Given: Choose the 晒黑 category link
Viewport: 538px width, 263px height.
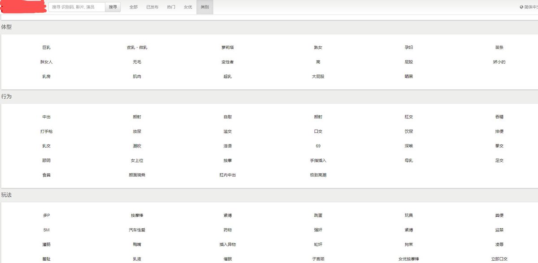Looking at the screenshot, I should (x=408, y=77).
